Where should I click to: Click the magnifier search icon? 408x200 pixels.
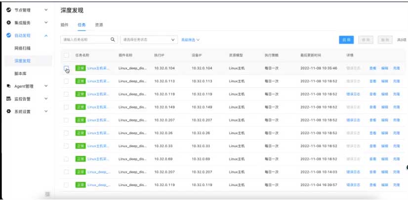(113, 40)
